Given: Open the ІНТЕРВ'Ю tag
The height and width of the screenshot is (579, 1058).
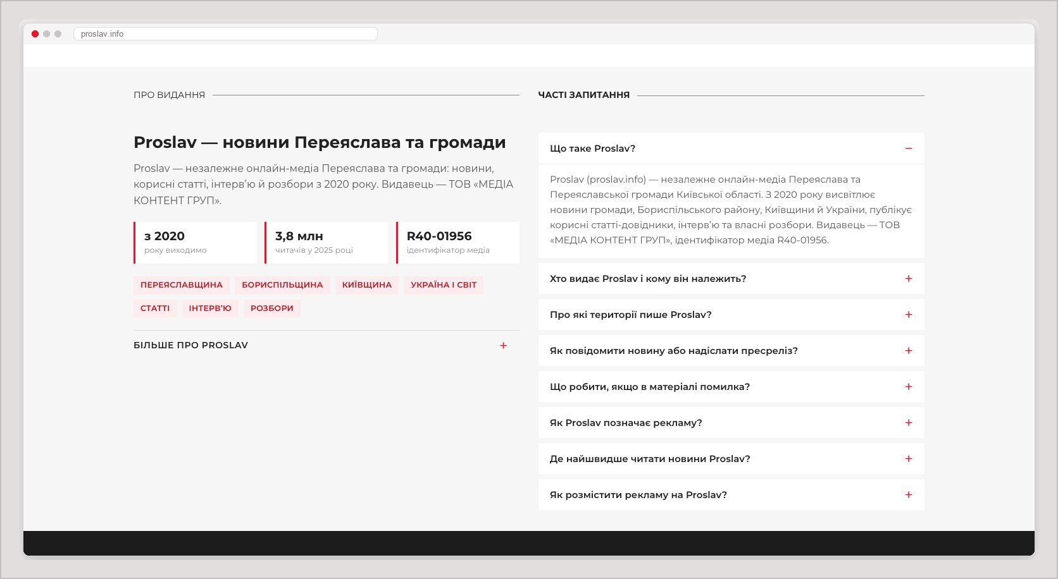Looking at the screenshot, I should [x=210, y=308].
